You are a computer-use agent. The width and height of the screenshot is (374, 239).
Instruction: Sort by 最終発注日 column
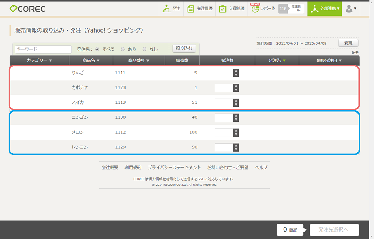click(x=329, y=60)
